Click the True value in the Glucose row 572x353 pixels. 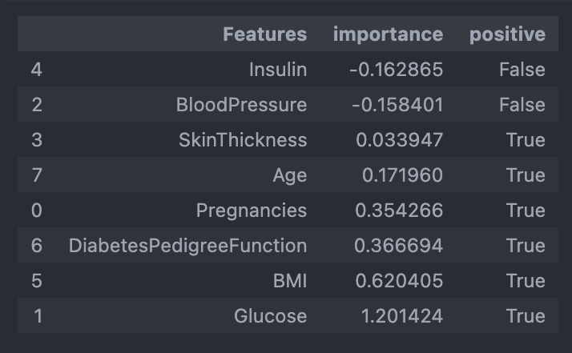526,316
